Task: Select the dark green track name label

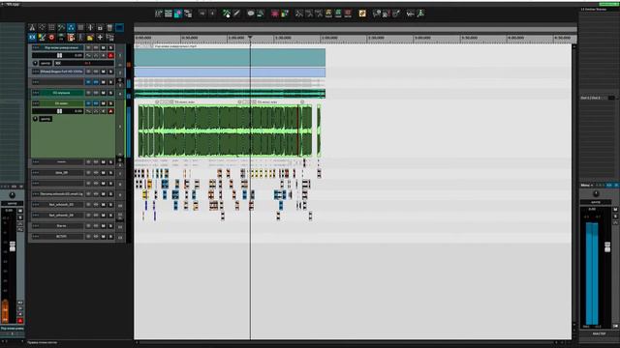Action: [61, 93]
